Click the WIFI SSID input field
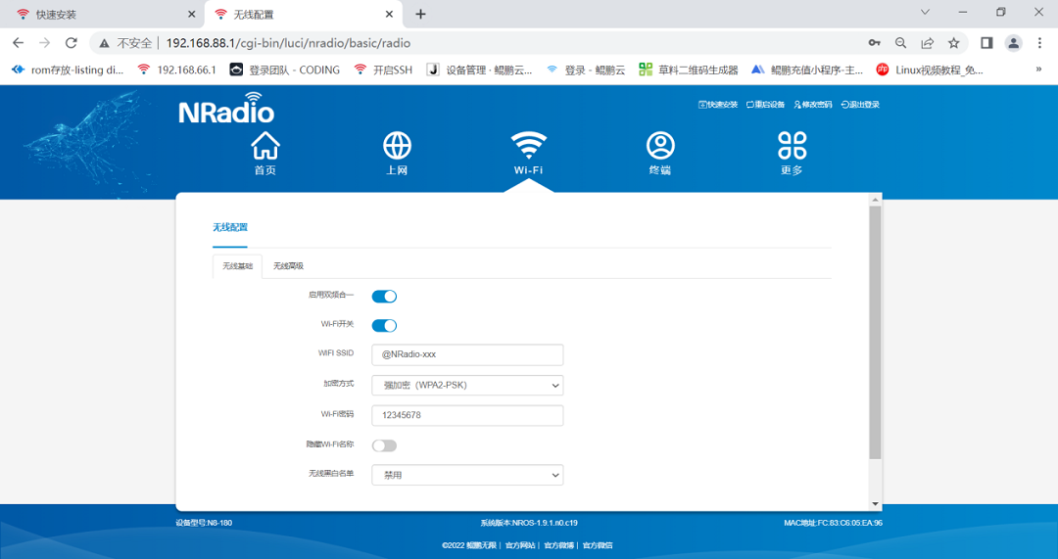Viewport: 1058px width, 559px height. tap(467, 354)
